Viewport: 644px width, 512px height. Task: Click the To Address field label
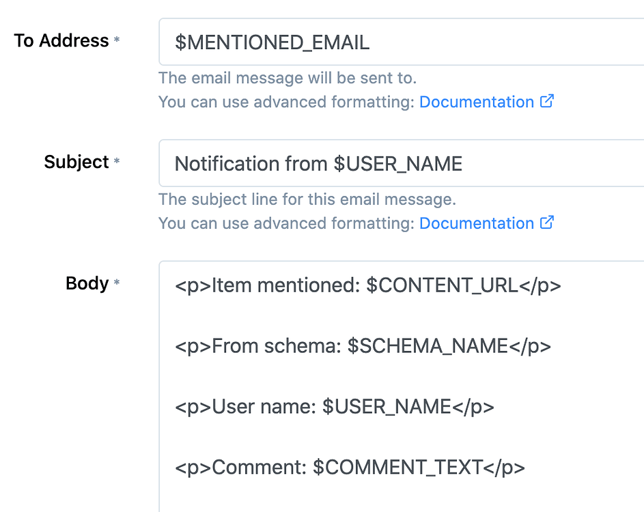[61, 40]
